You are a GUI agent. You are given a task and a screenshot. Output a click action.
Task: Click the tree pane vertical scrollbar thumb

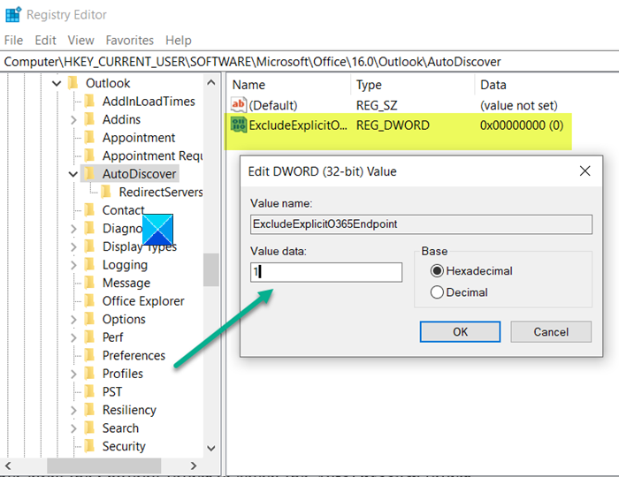[211, 269]
